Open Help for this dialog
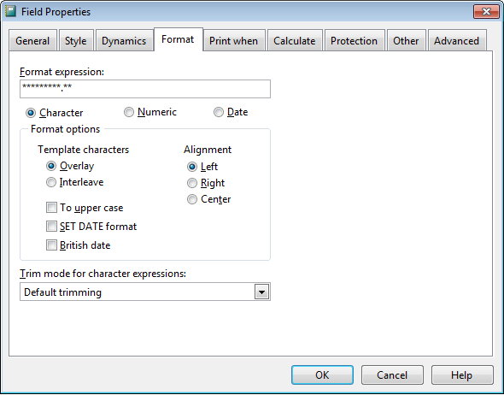504x395 pixels. [x=462, y=375]
